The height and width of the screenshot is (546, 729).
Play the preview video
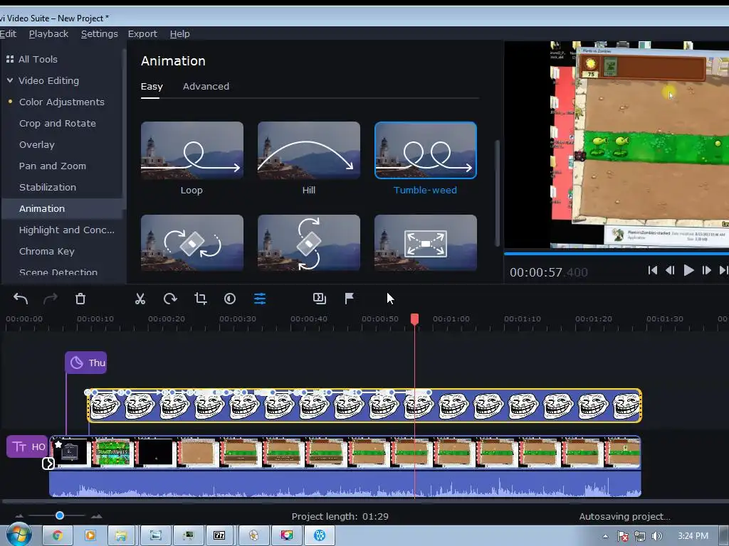coord(688,270)
